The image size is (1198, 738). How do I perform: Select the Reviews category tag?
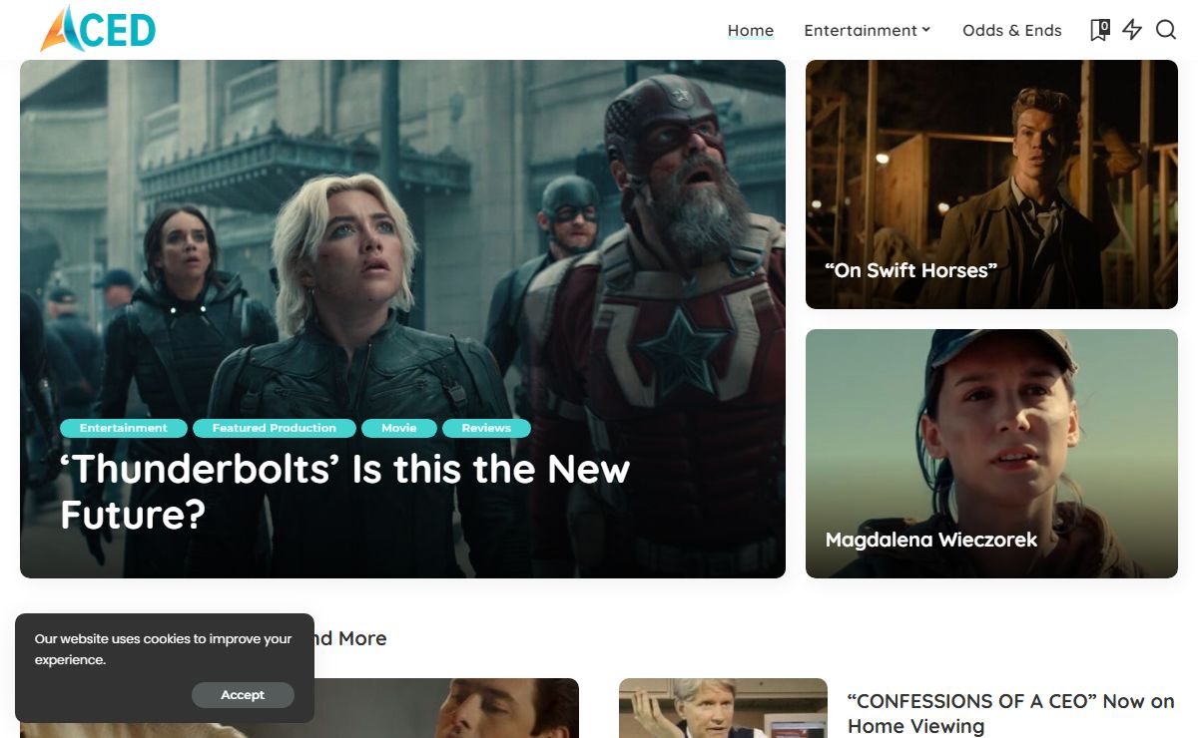[486, 428]
